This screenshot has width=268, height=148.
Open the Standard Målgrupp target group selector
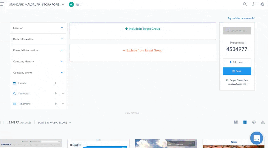pos(37,5)
